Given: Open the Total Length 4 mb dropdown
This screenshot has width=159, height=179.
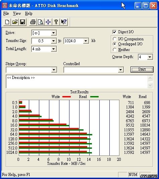Looking at the screenshot, I should pos(53,49).
